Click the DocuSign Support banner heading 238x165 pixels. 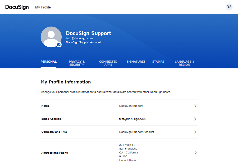click(x=89, y=33)
